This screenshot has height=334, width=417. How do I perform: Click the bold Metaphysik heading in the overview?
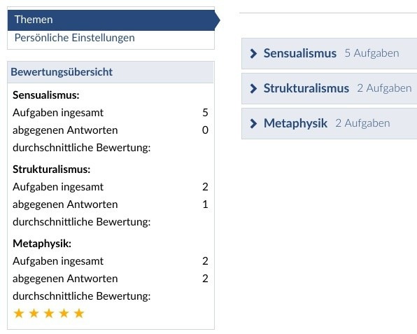coord(42,244)
